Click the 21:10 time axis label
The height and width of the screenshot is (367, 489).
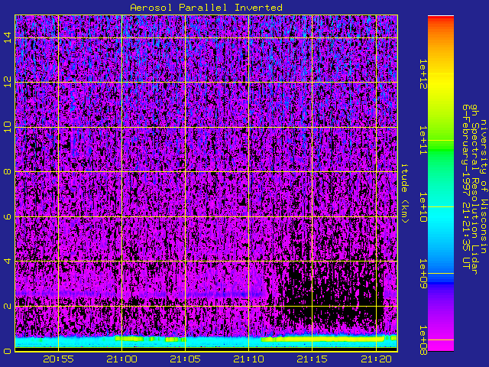(248, 359)
